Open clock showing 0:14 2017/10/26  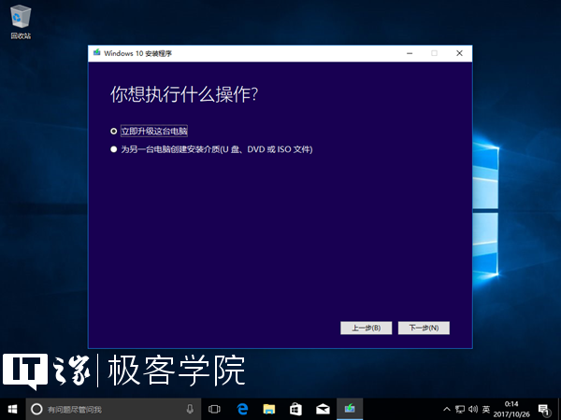(511, 409)
